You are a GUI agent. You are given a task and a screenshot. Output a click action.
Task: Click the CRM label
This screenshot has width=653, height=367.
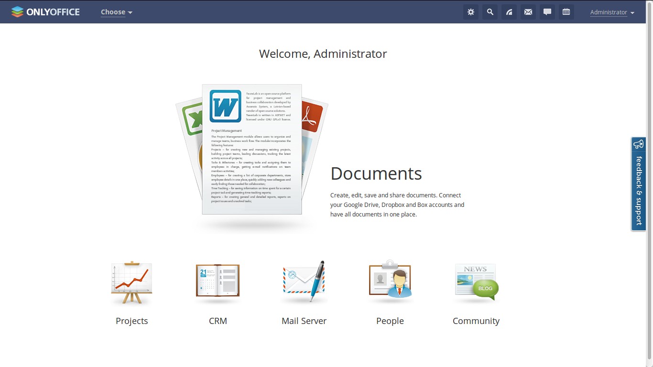(218, 321)
